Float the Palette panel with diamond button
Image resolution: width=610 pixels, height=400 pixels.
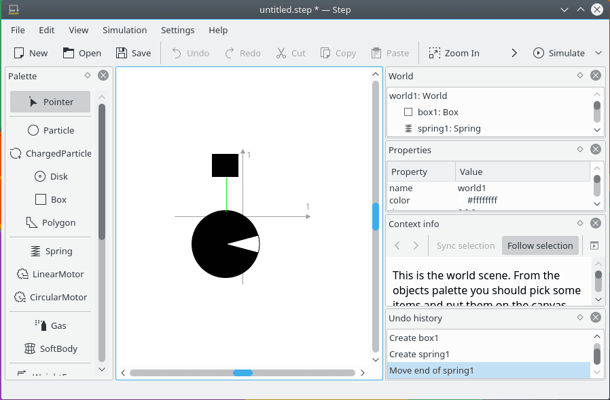point(88,75)
